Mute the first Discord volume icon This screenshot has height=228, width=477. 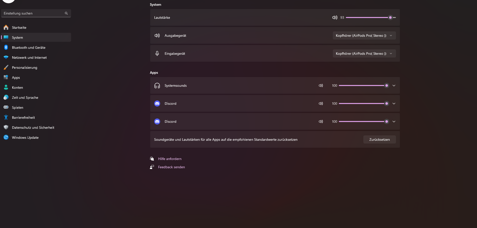coord(321,103)
